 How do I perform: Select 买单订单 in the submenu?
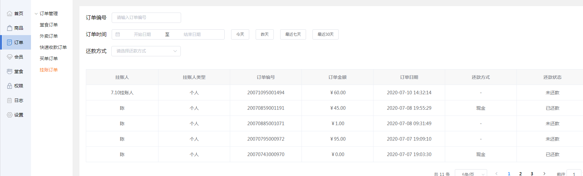(49, 59)
